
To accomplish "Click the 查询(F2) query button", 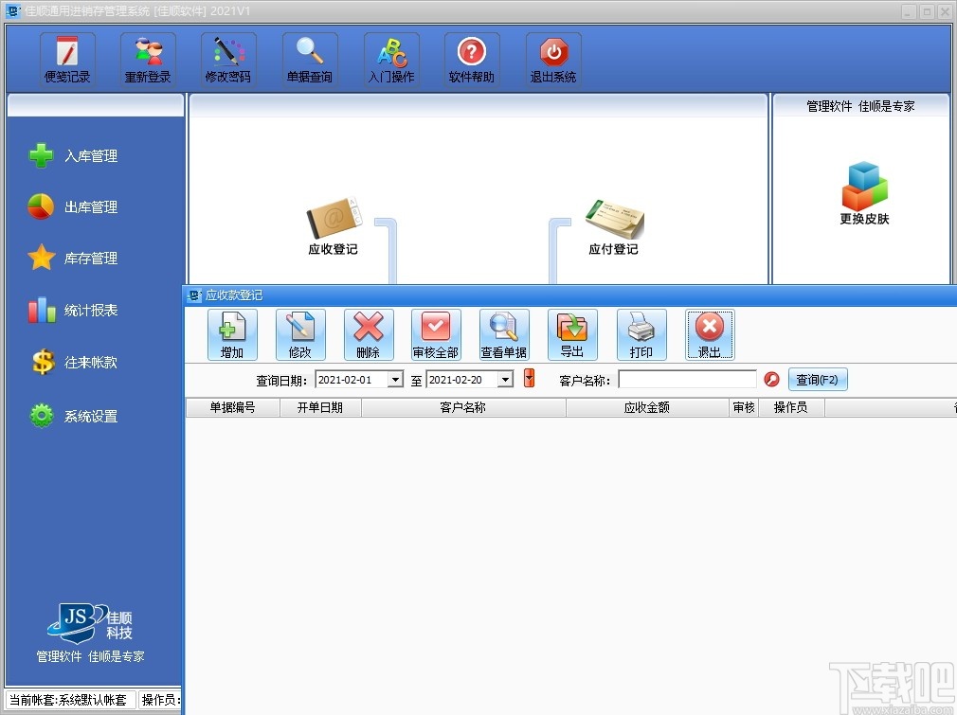I will (x=817, y=380).
